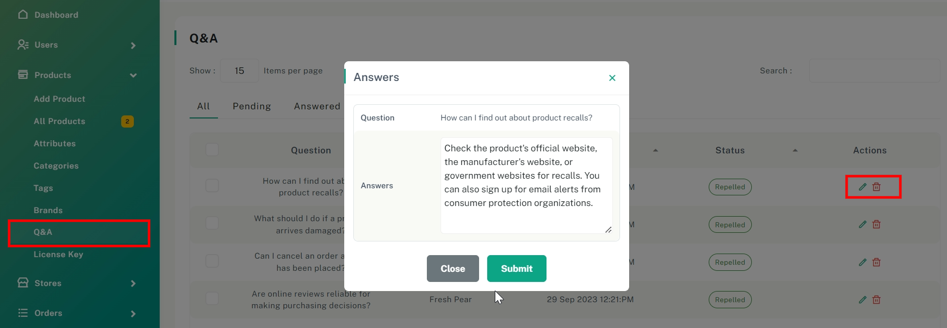Screen dimensions: 947x328
Task: Close the Answers dialog with the X icon
Action: 612,78
